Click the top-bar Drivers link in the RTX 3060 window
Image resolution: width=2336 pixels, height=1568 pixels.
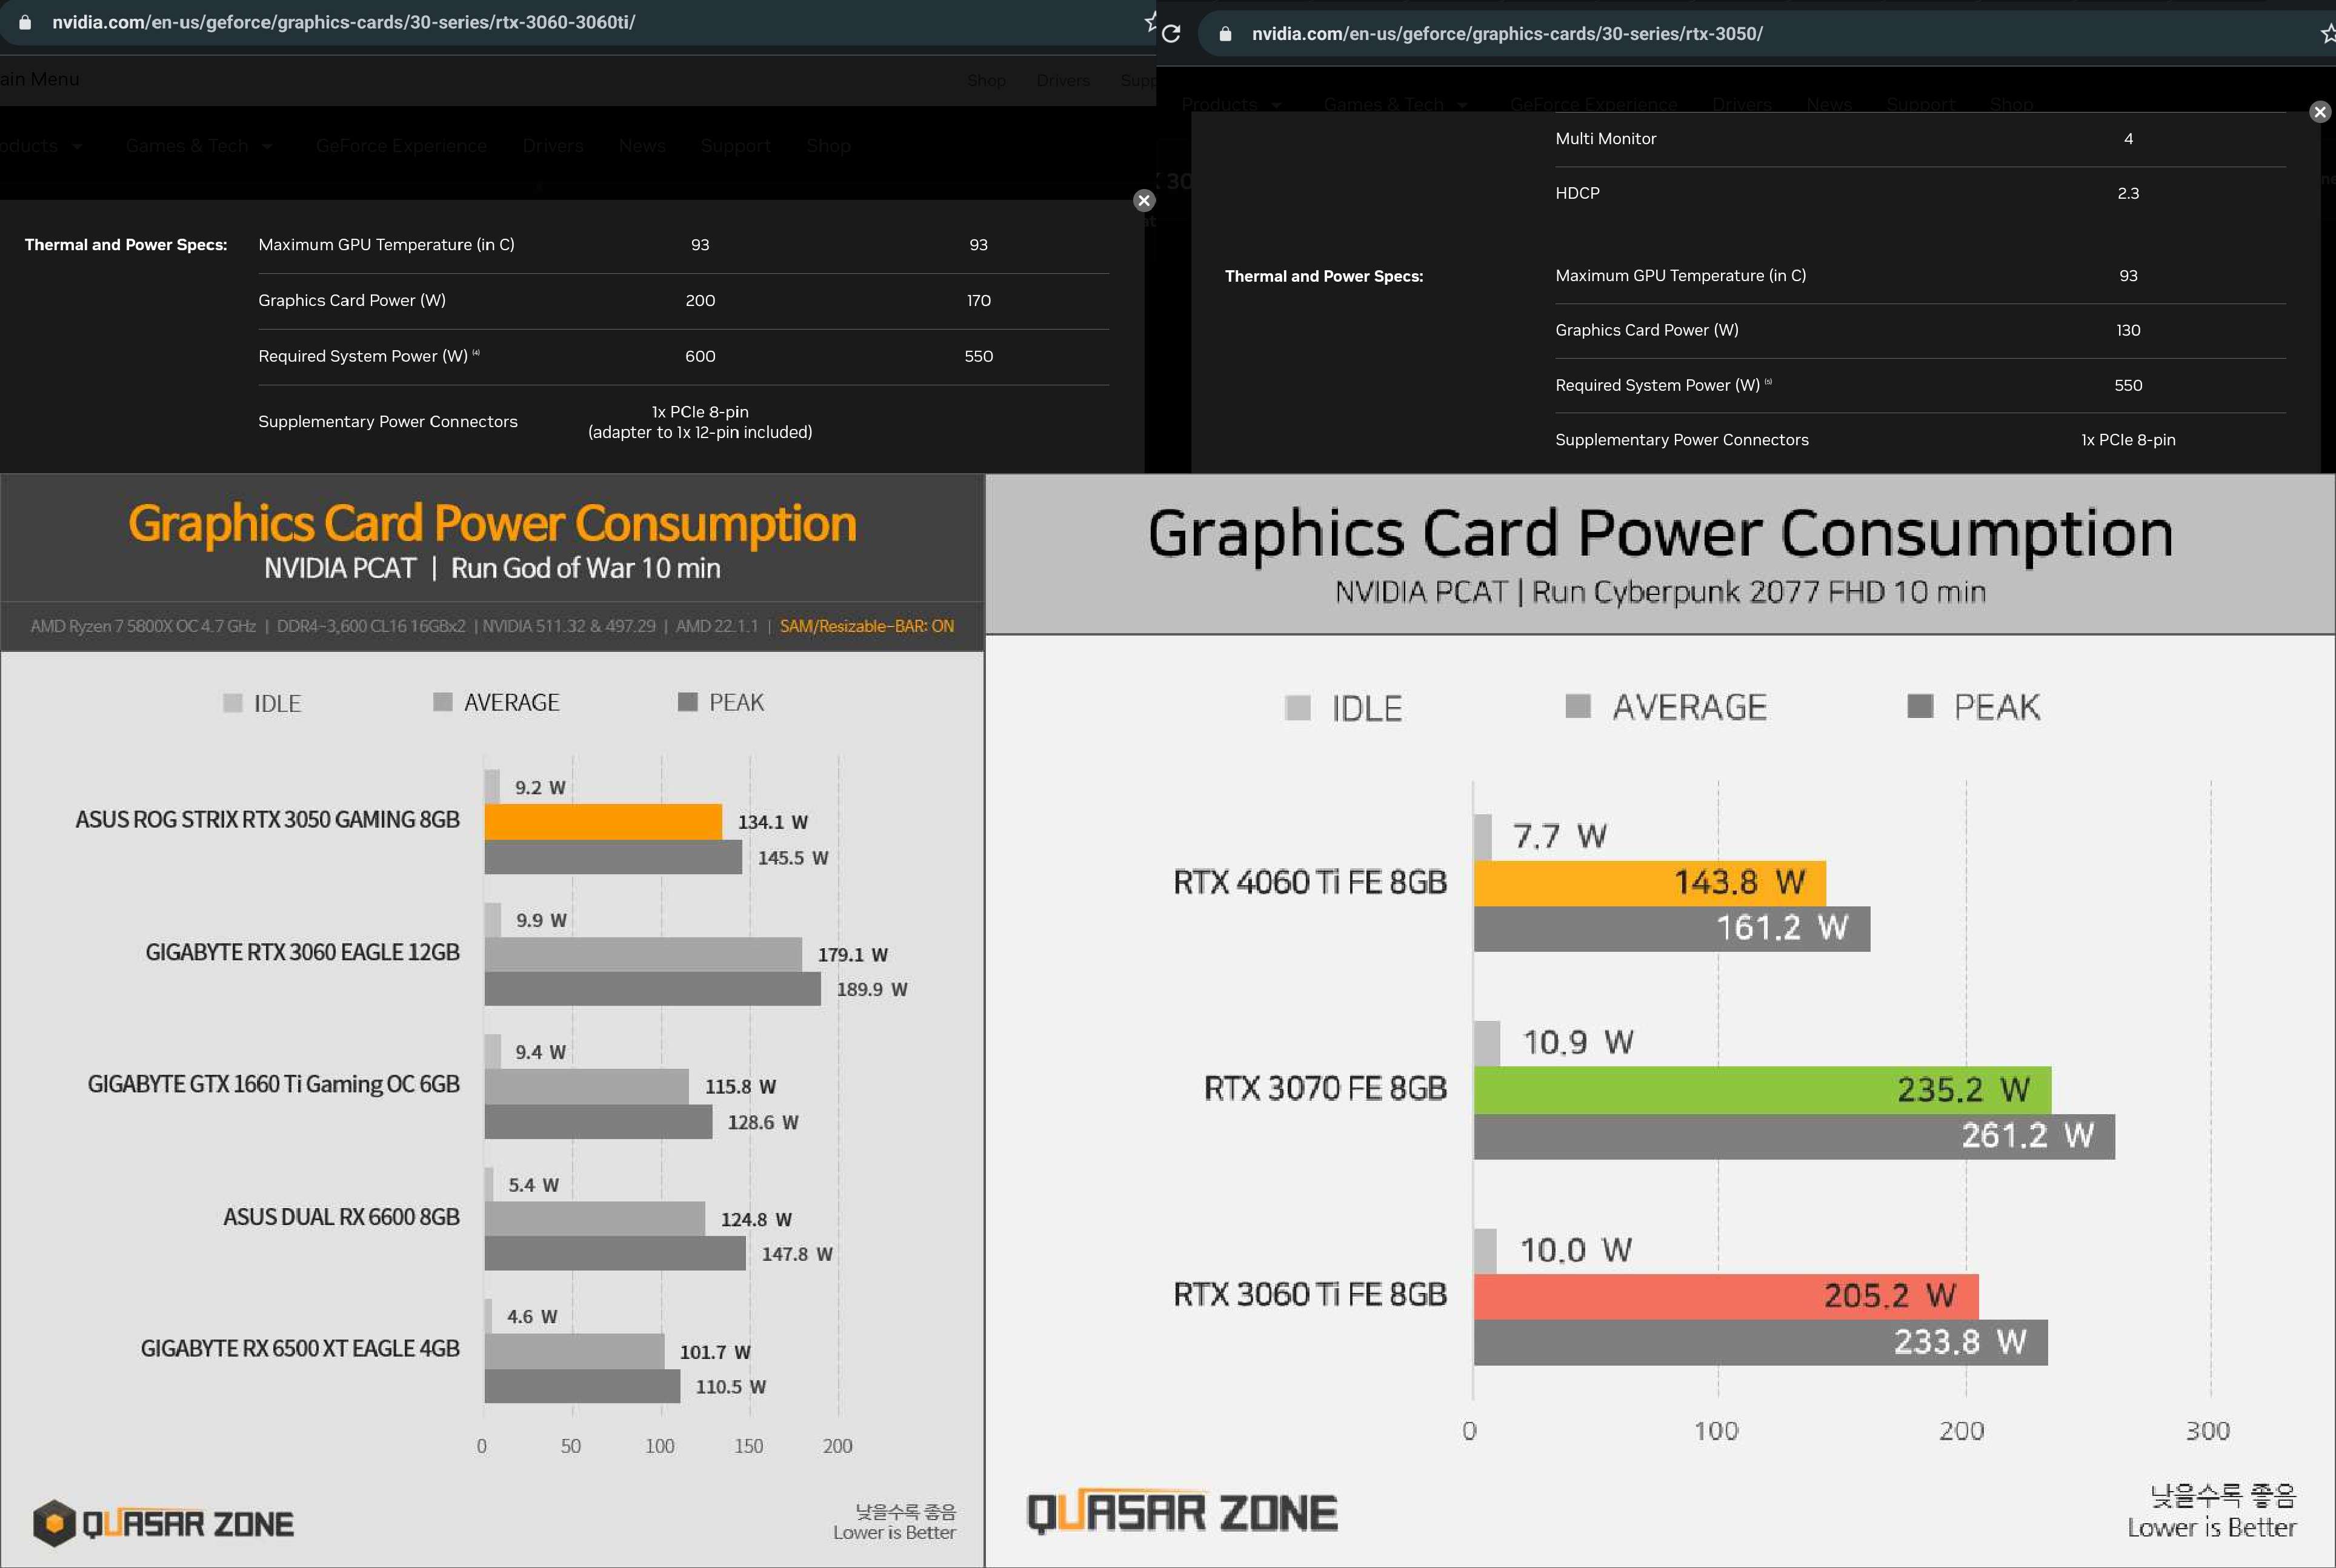click(1063, 80)
